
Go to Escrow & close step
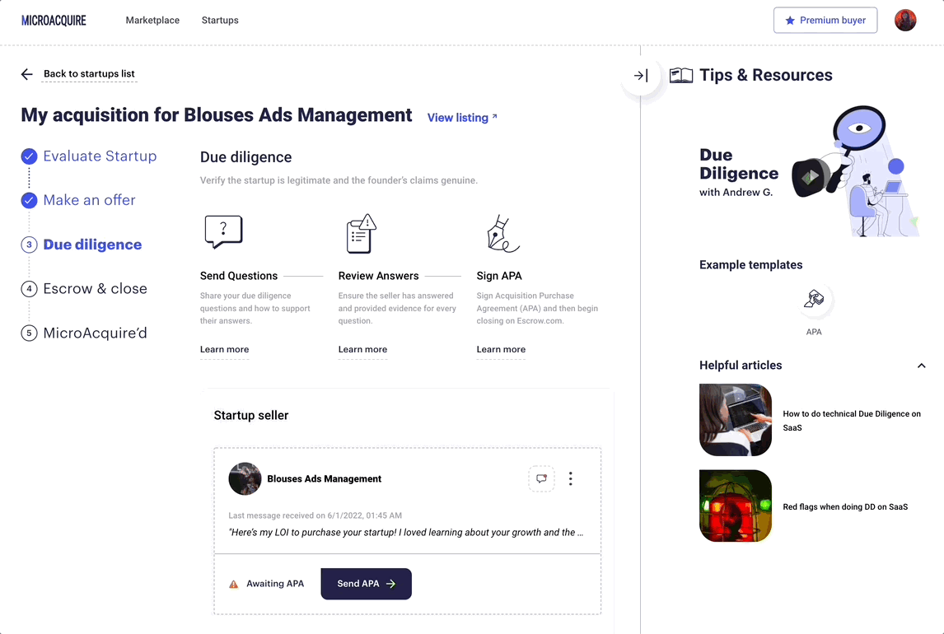[x=95, y=289]
